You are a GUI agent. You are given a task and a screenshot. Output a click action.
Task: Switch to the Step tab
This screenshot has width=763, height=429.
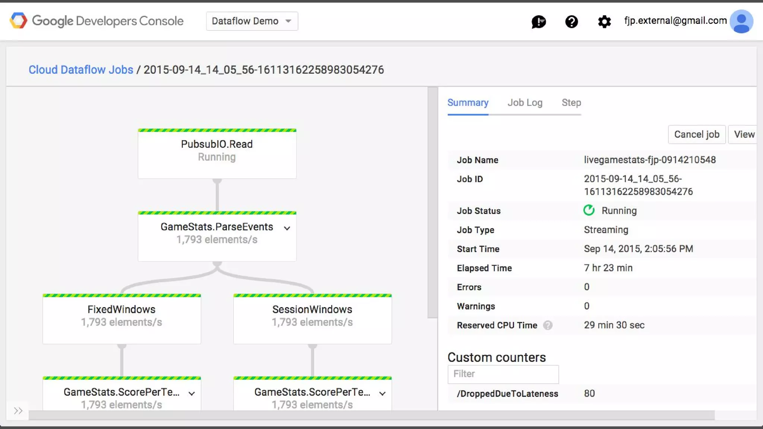pyautogui.click(x=571, y=103)
